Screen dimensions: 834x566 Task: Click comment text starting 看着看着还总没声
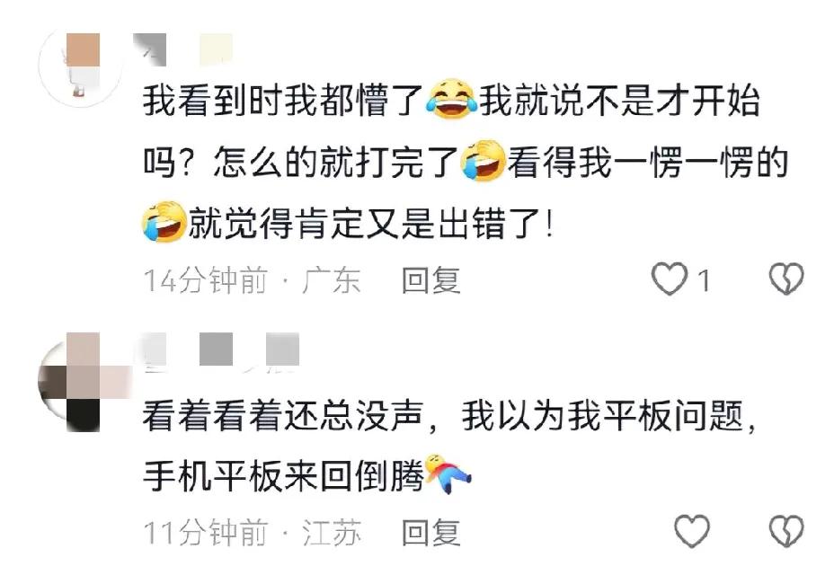(449, 446)
